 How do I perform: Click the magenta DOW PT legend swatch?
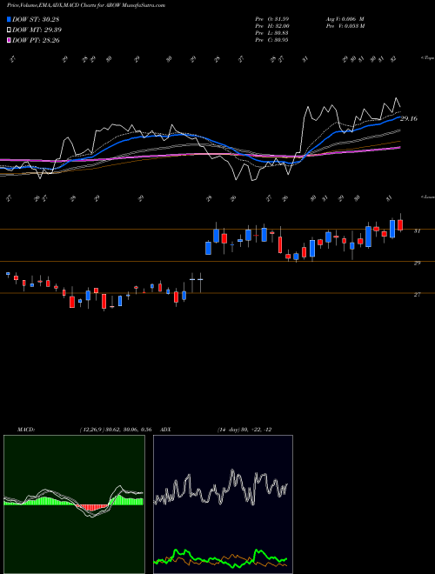10,40
